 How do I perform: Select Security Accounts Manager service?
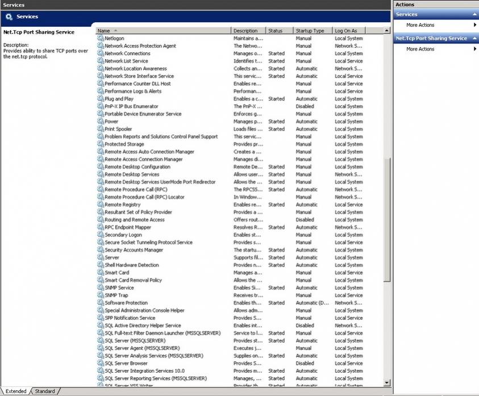tap(230, 250)
